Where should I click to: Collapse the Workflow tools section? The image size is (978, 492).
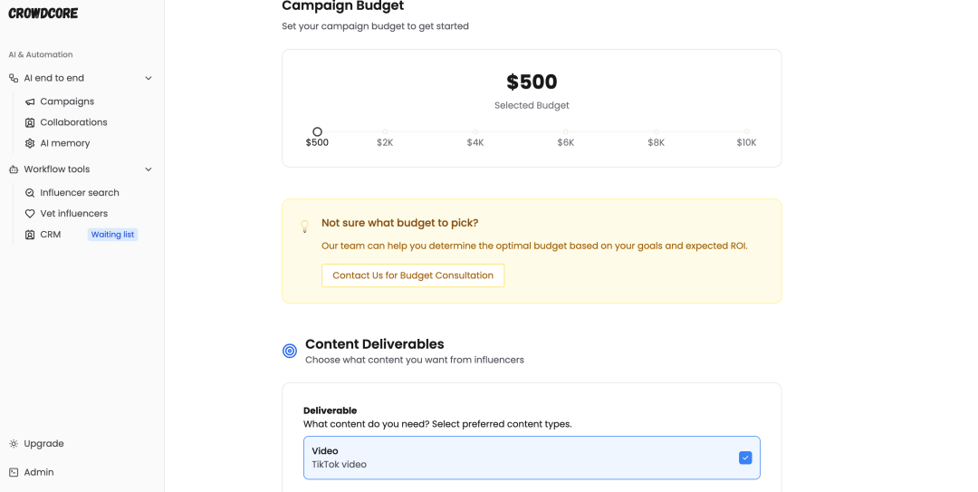pyautogui.click(x=149, y=169)
